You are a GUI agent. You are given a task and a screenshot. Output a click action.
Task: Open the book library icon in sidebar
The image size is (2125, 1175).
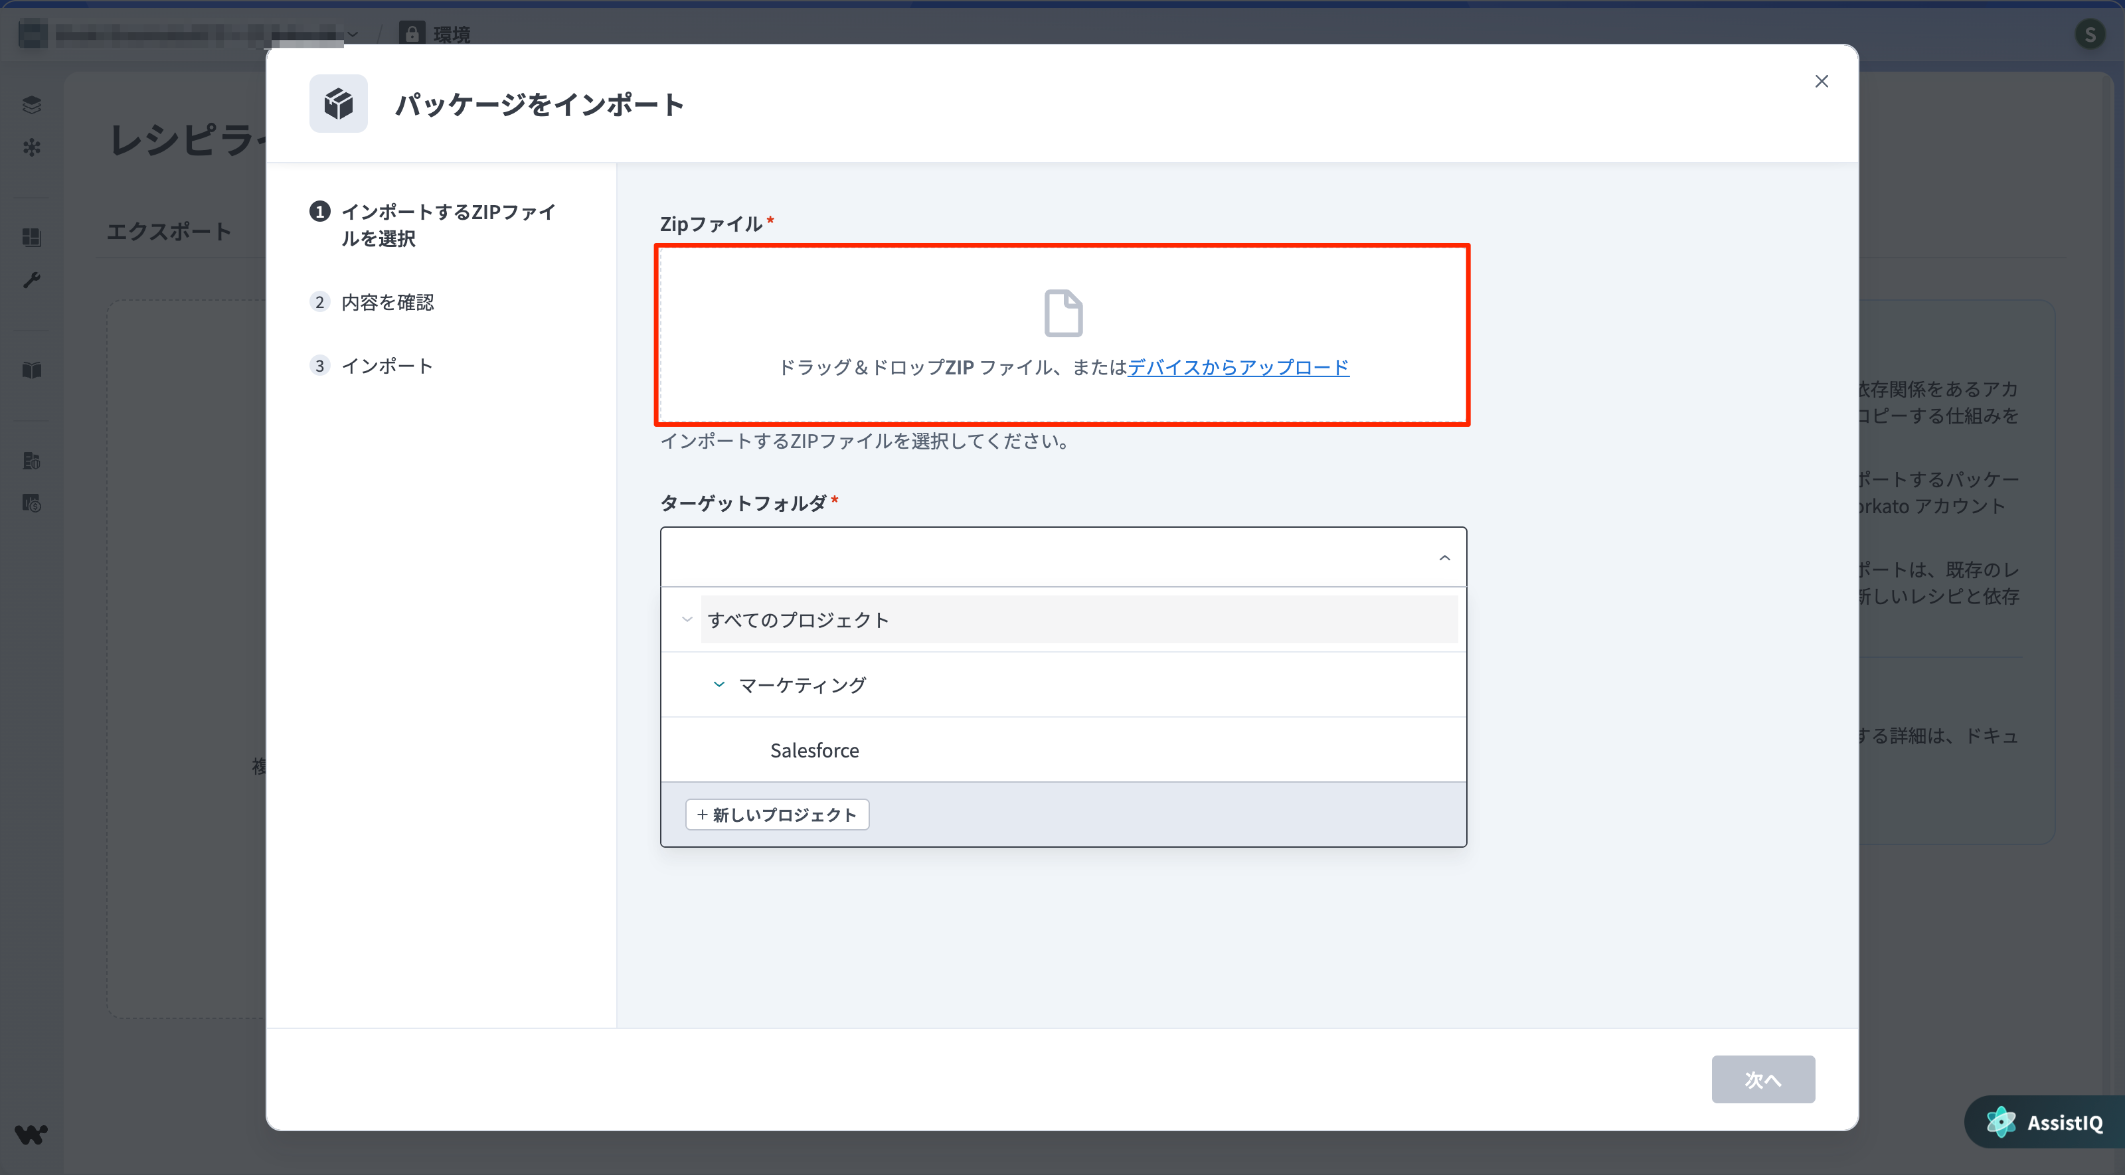point(31,370)
